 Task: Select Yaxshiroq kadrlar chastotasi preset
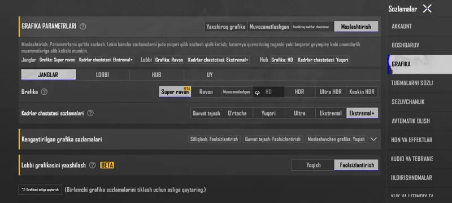[x=312, y=27]
